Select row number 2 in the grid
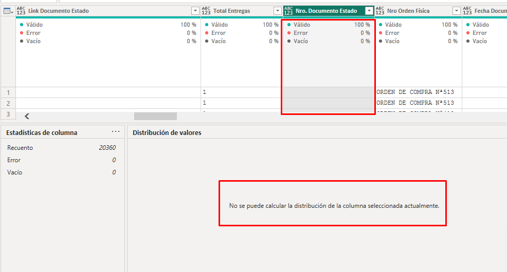The height and width of the screenshot is (272, 507). [x=8, y=103]
